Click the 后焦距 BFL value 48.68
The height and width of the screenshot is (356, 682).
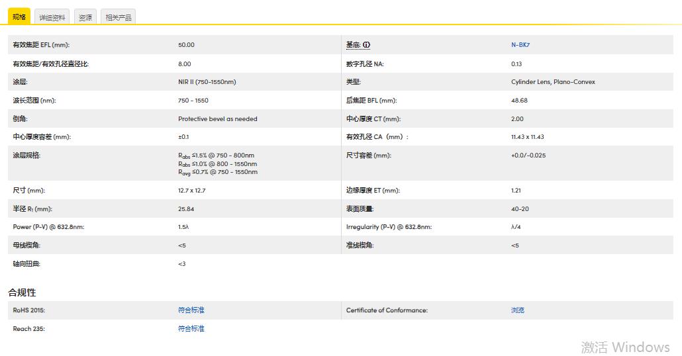click(x=519, y=101)
